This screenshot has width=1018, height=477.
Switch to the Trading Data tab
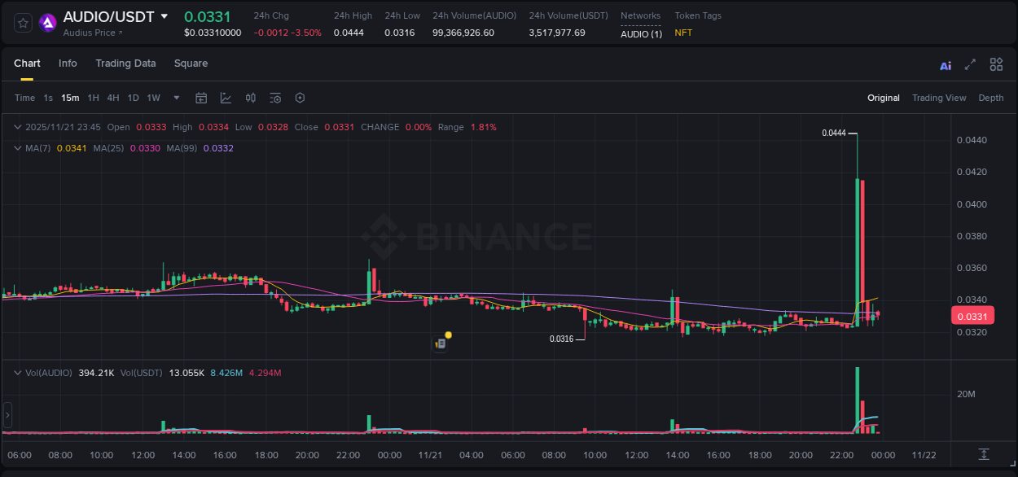(125, 63)
